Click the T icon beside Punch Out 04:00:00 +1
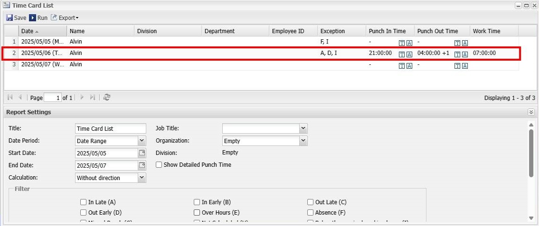 [457, 54]
